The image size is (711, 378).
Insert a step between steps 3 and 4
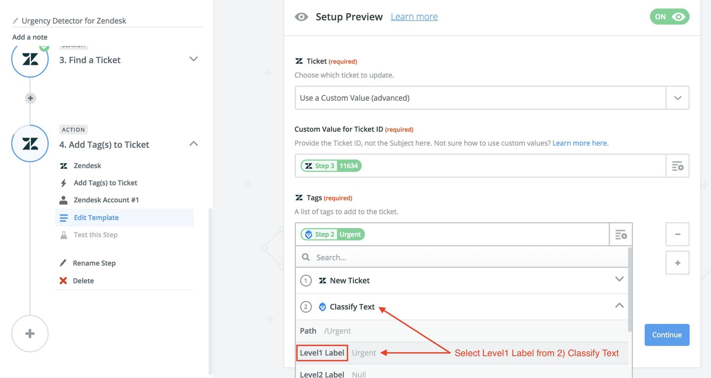(x=30, y=98)
